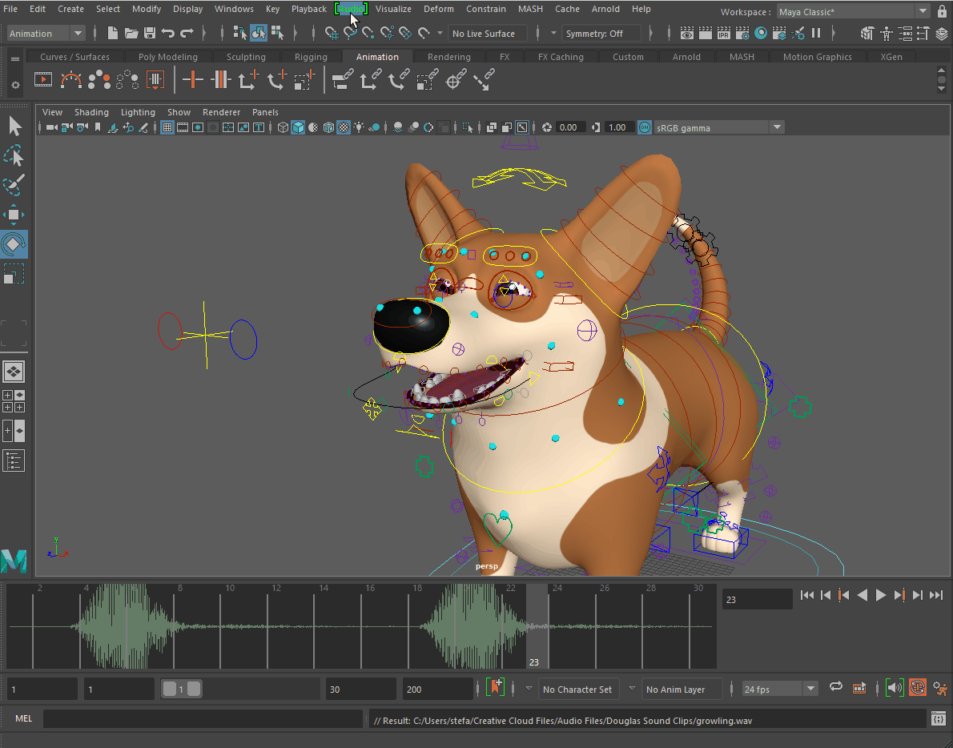Select the Paint Selection tool
The image size is (953, 748).
[x=14, y=185]
